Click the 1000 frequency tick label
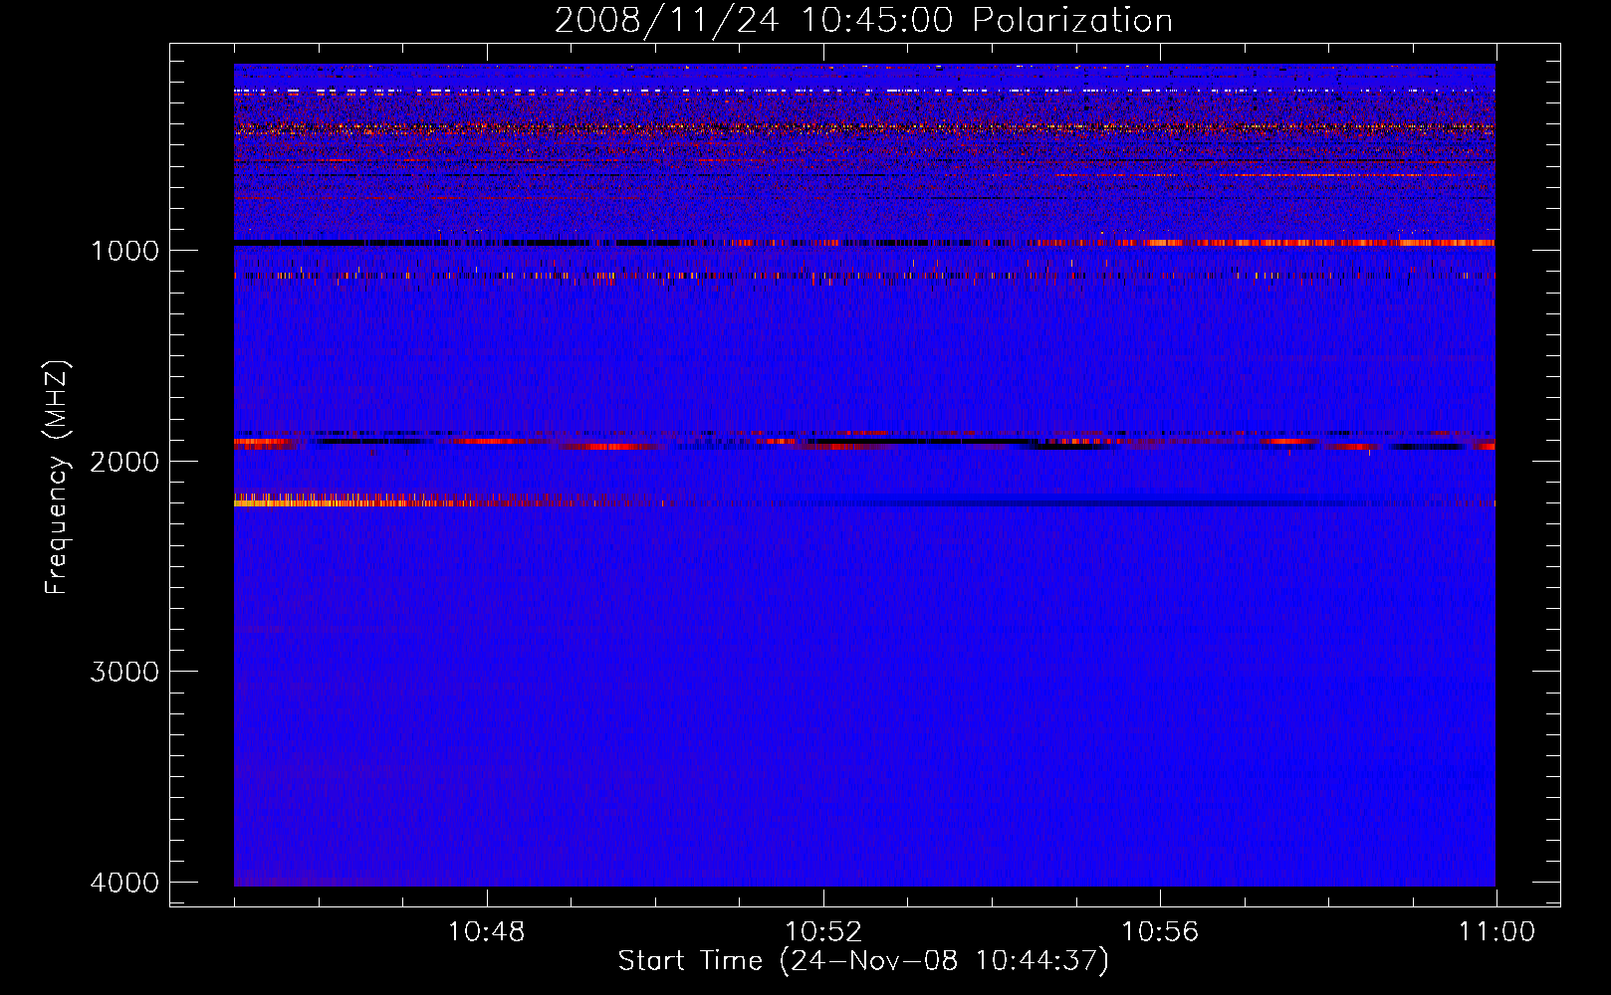Screen dimensions: 1611x995 (124, 250)
